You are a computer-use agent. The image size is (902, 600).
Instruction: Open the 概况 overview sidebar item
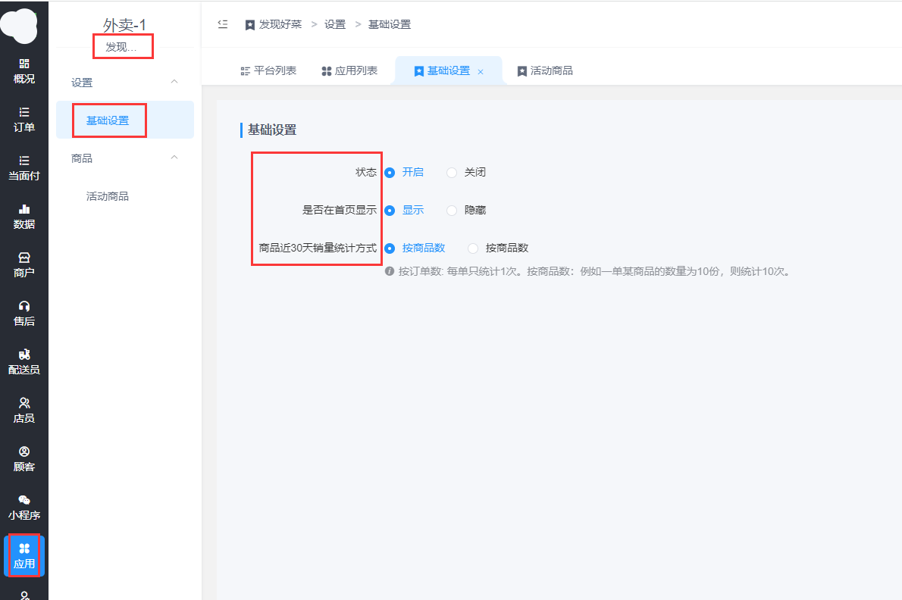24,71
